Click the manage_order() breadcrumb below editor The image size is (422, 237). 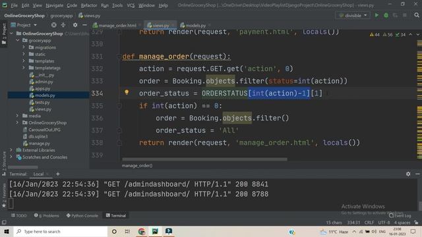tap(137, 165)
